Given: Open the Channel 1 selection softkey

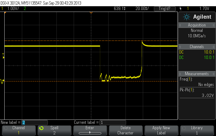Looking at the screenshot, I should click(x=18, y=130).
